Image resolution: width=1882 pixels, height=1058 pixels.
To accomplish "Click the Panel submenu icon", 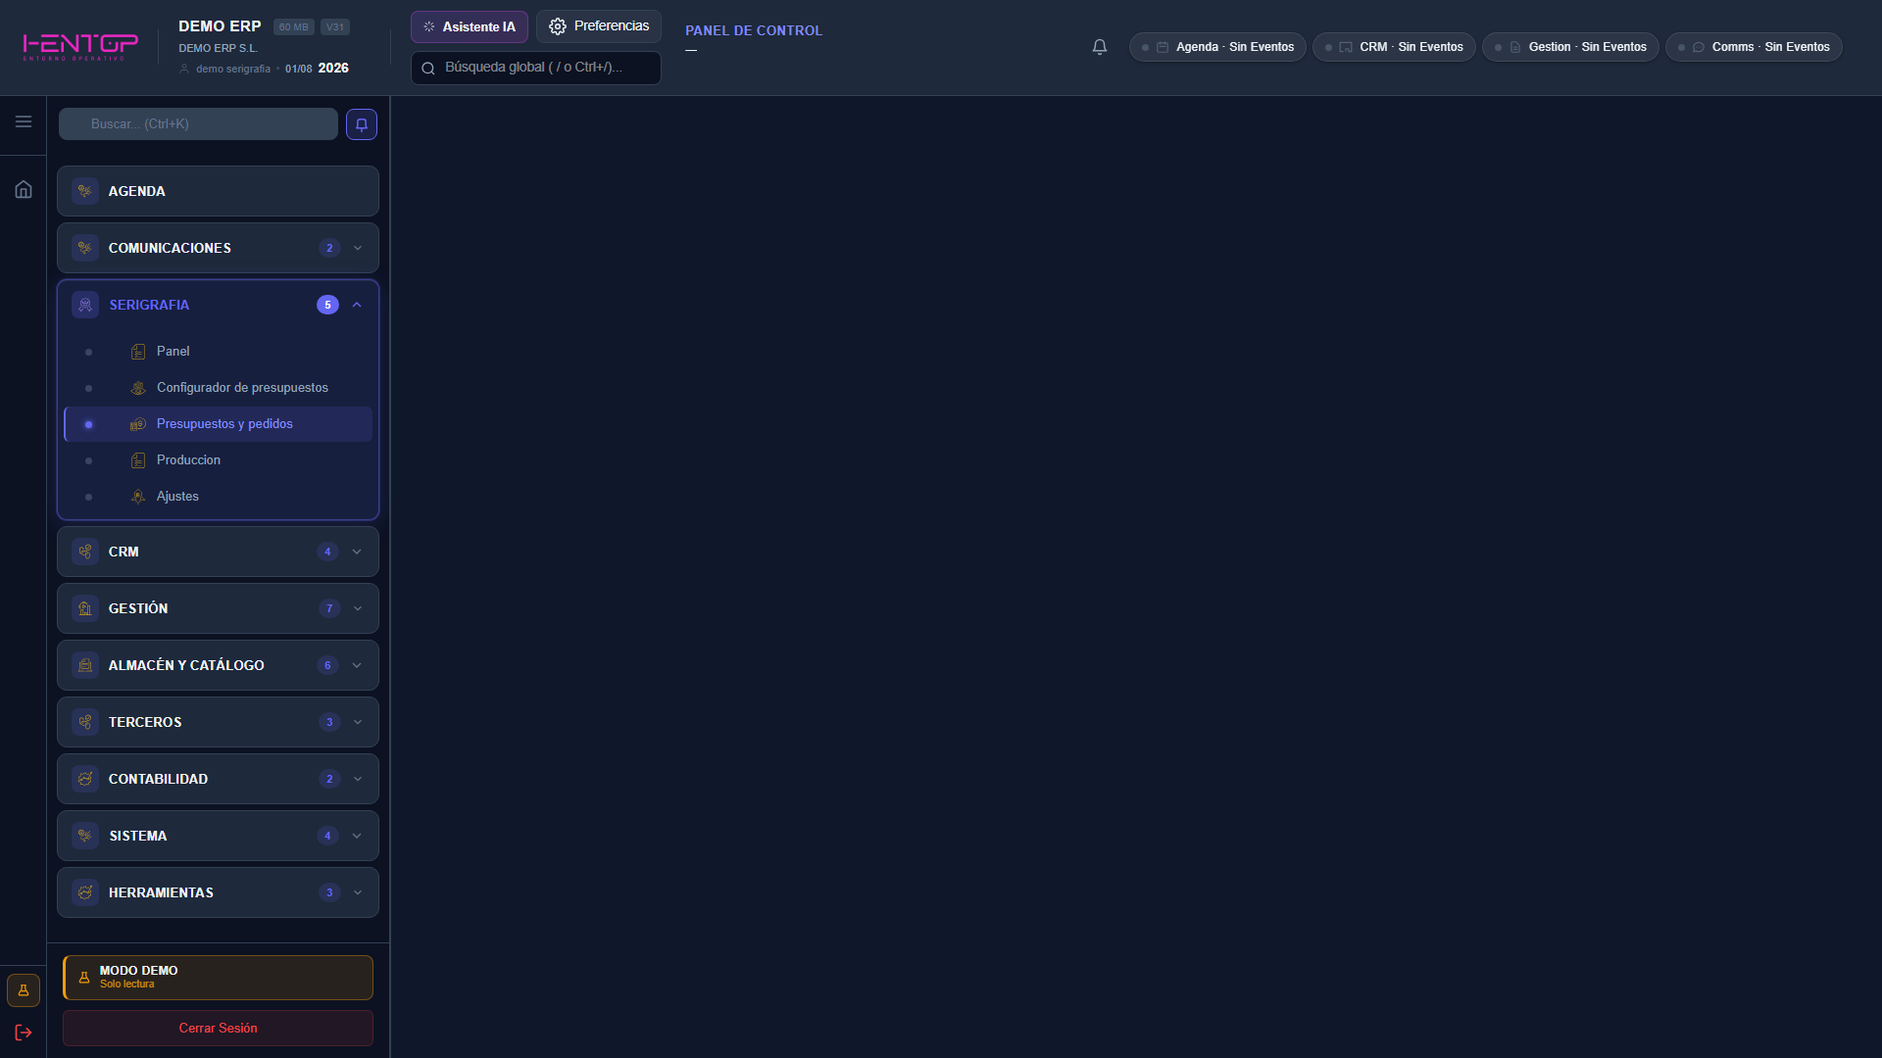I will click(x=138, y=352).
